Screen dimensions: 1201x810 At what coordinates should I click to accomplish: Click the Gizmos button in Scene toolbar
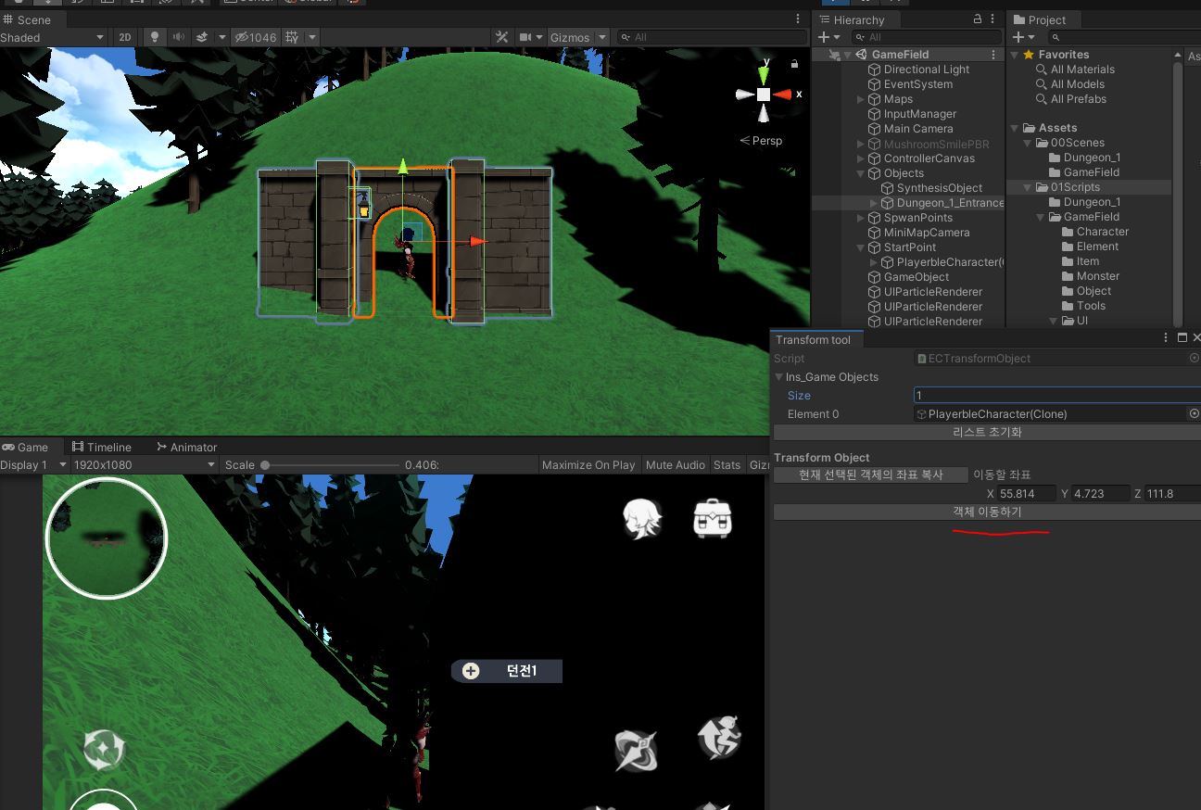pos(569,37)
